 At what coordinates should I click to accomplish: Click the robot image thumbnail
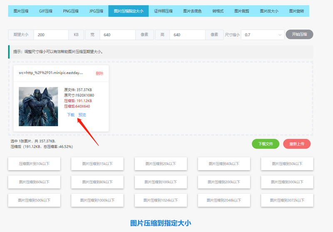tap(38, 107)
